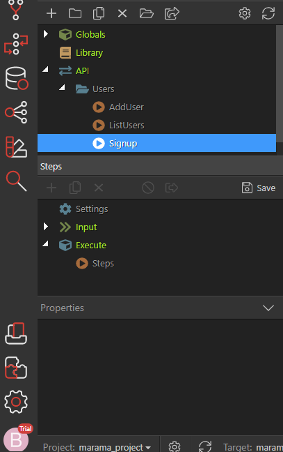Open the marama_project project dropdown
Viewport: 283px width, 452px height.
115,447
